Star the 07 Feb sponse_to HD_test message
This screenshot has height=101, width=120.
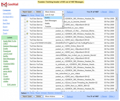click(27, 40)
